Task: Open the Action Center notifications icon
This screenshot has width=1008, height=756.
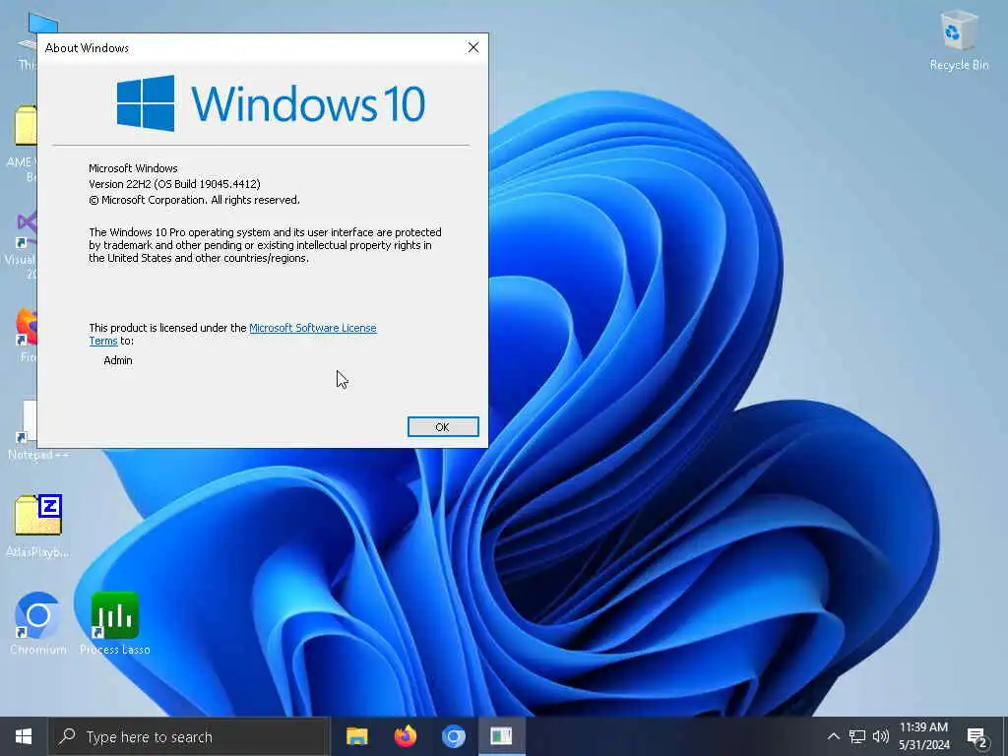Action: [x=977, y=736]
